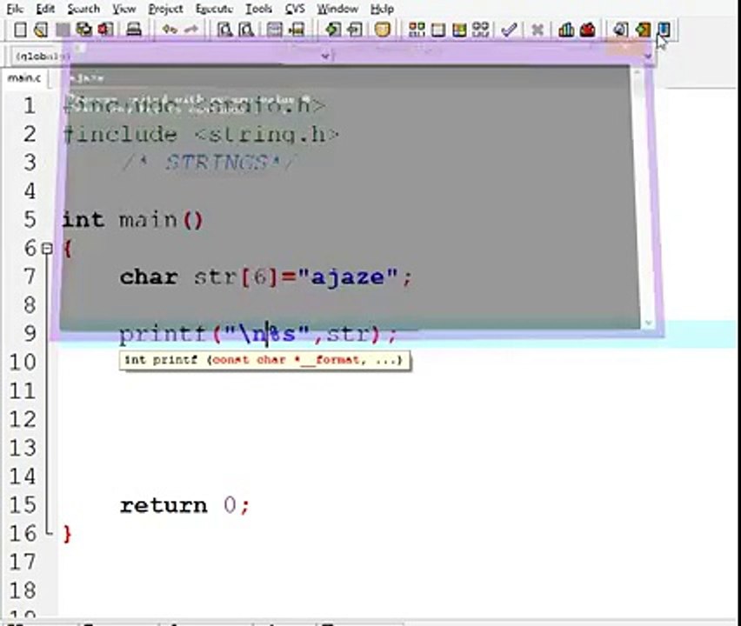The width and height of the screenshot is (741, 626).
Task: Open the Project menu
Action: (165, 9)
